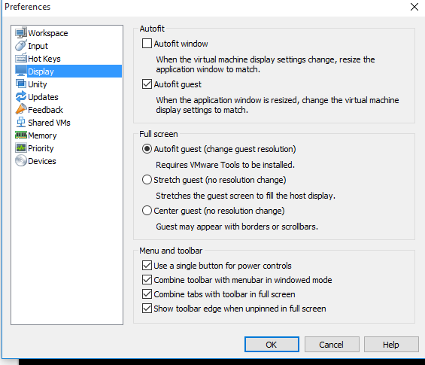Select the Priority category
425x365 pixels.
pos(41,148)
